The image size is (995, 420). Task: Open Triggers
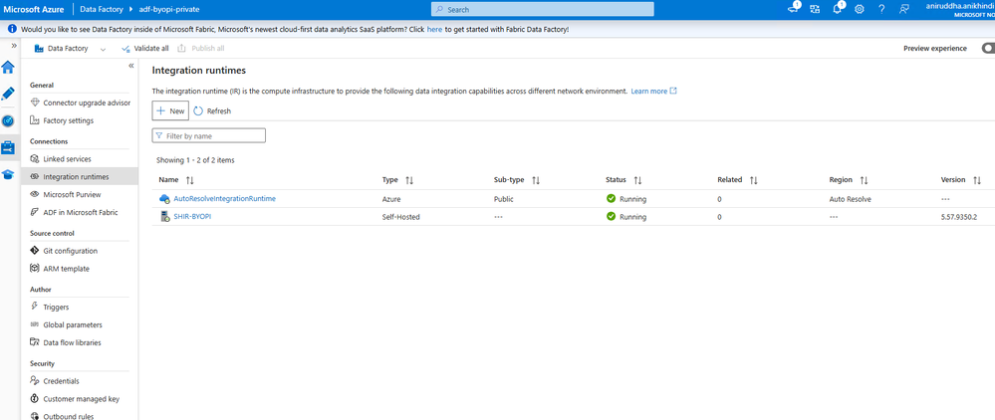click(50, 307)
